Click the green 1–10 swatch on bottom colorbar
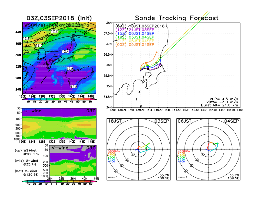Viewport: 256px width, 198px height. point(59,181)
